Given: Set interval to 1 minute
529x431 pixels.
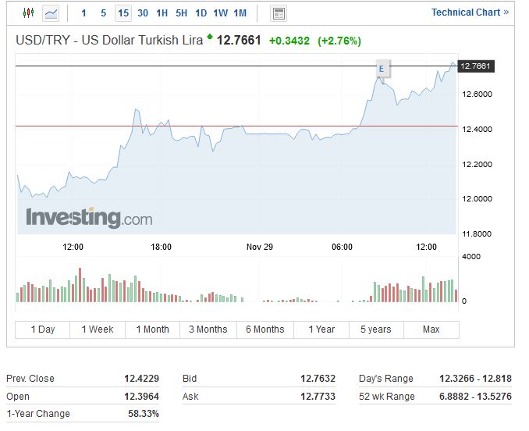Looking at the screenshot, I should (x=83, y=13).
